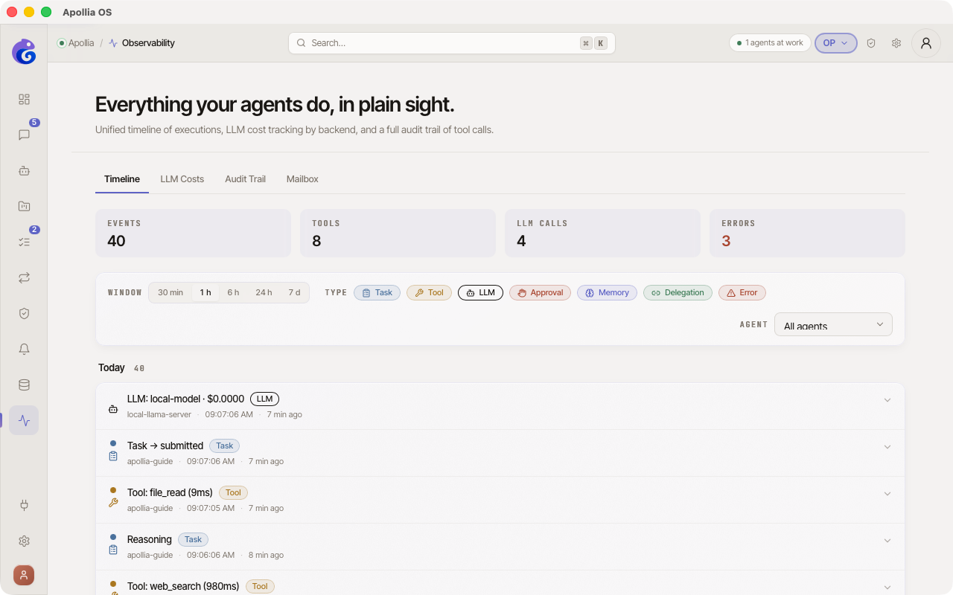953x595 pixels.
Task: Open the dashboard grid icon in sidebar
Action: coord(24,99)
